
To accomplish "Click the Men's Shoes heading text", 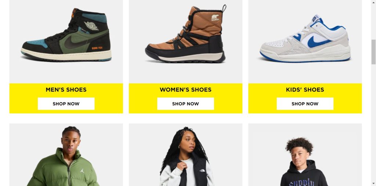I will point(66,90).
